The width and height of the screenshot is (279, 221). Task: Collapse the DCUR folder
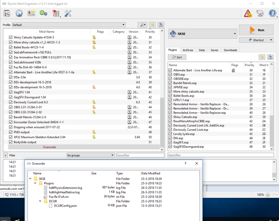point(40,201)
